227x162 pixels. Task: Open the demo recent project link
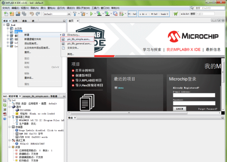tap(121, 88)
